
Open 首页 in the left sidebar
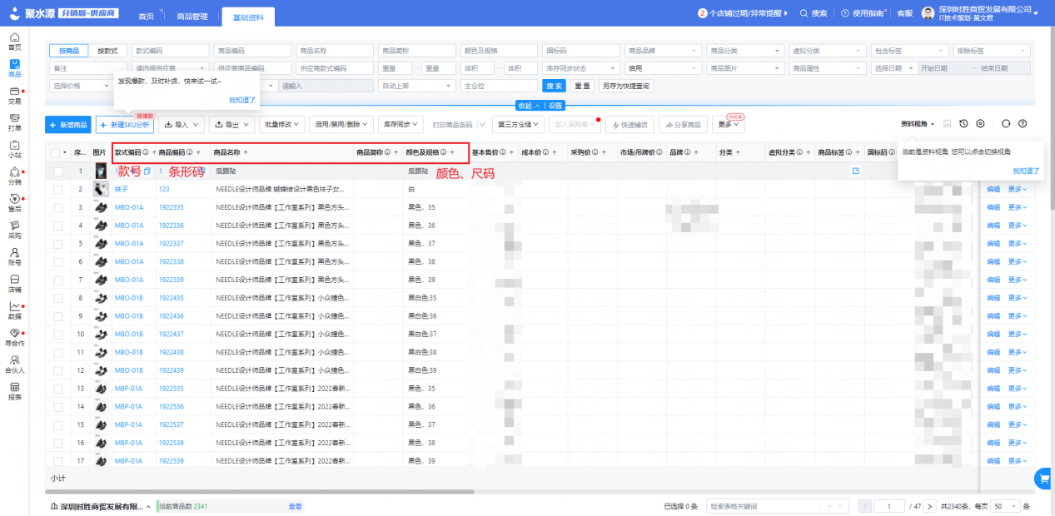click(14, 42)
